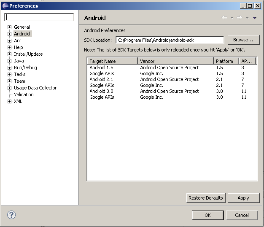The height and width of the screenshot is (227, 264).
Task: Click Google Inc. in the 2.1 row
Action: tap(151, 85)
